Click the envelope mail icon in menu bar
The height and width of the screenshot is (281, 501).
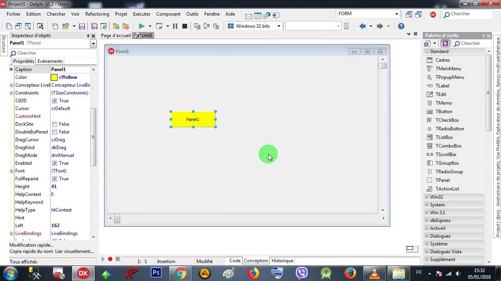pos(249,16)
